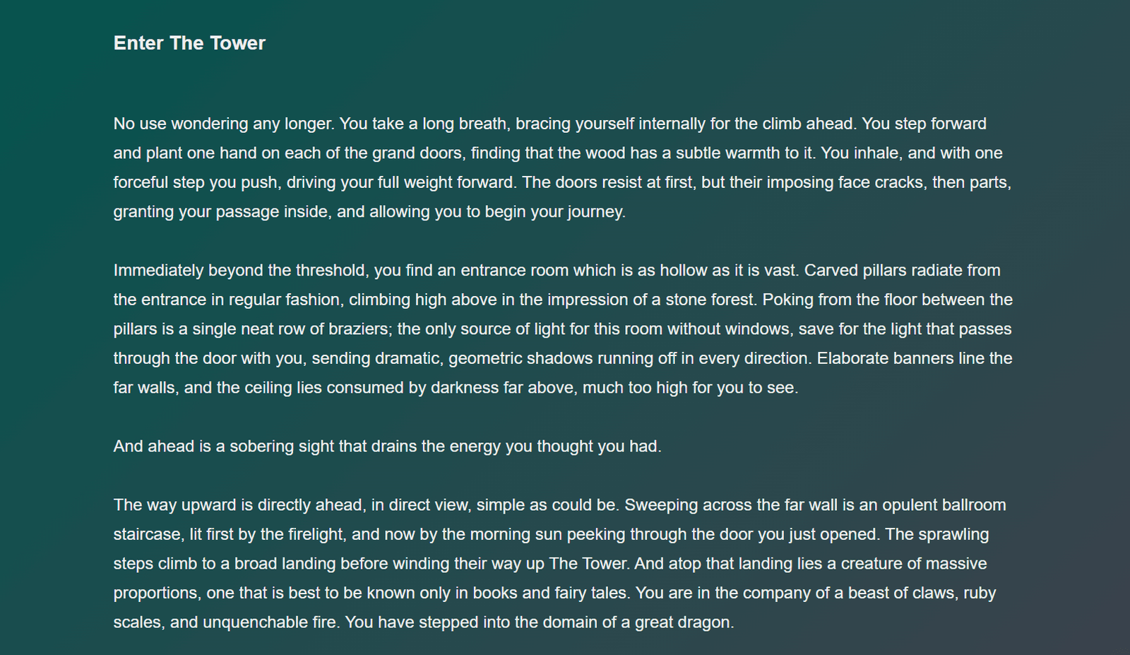Click the phrase "Carved pillars radiate from"
Viewport: 1130px width, 655px height.
(903, 271)
